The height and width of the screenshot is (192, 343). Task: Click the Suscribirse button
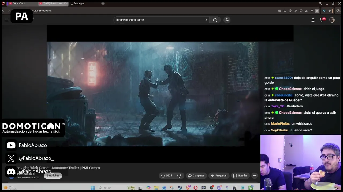pos(53,175)
